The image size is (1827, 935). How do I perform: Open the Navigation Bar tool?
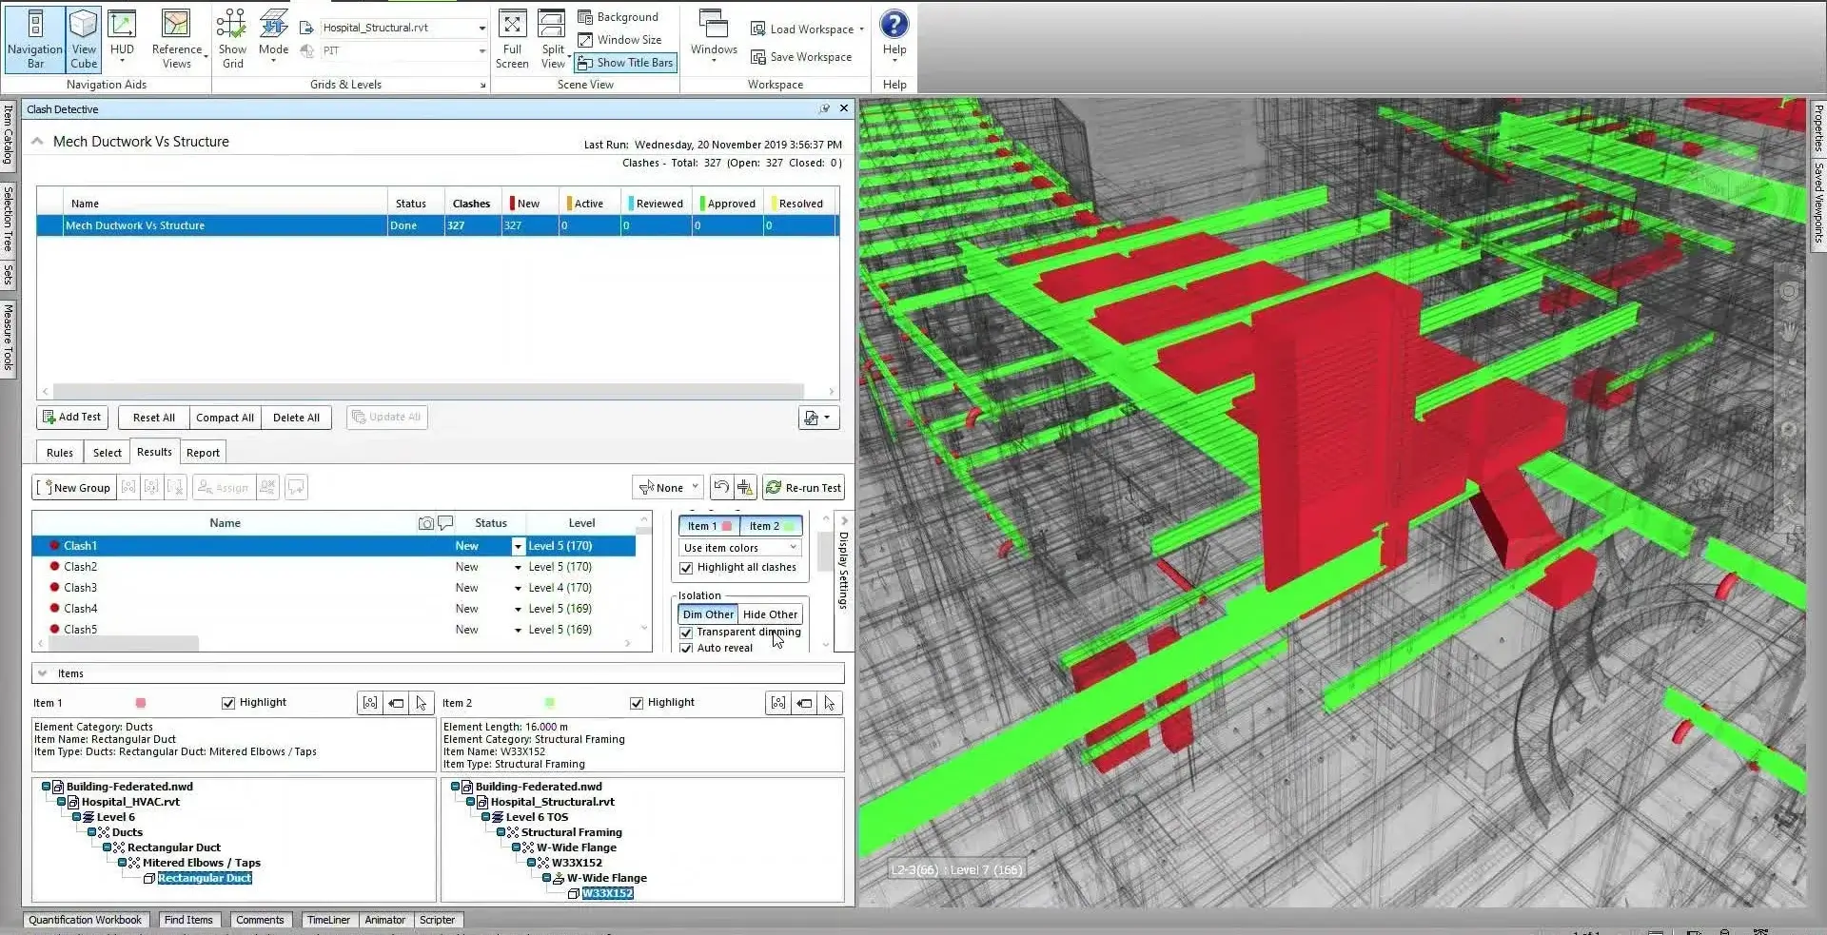[34, 40]
